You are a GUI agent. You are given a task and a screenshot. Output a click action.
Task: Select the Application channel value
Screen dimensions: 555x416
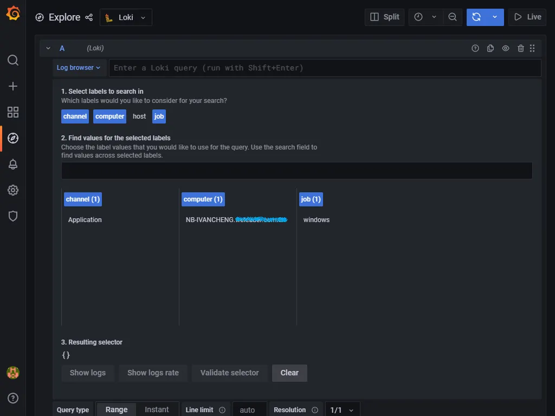85,220
